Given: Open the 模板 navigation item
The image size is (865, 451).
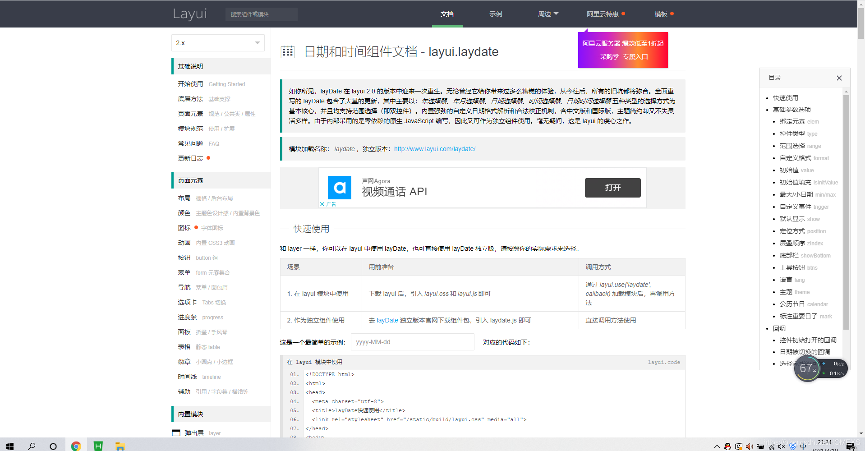Looking at the screenshot, I should coord(664,14).
